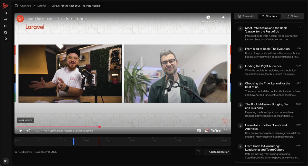Switch to the Transcript tab
The width and height of the screenshot is (308, 166).
point(246,16)
